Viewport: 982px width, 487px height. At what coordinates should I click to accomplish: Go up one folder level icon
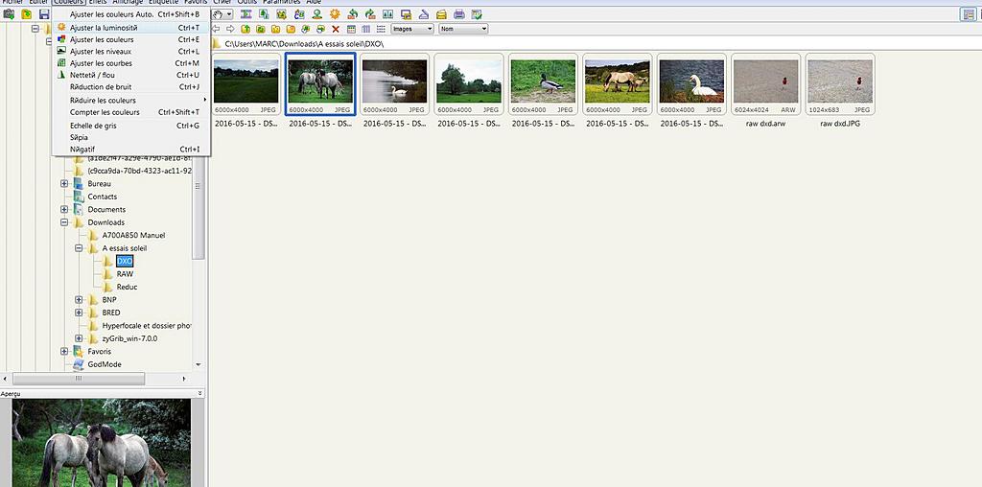tap(245, 29)
